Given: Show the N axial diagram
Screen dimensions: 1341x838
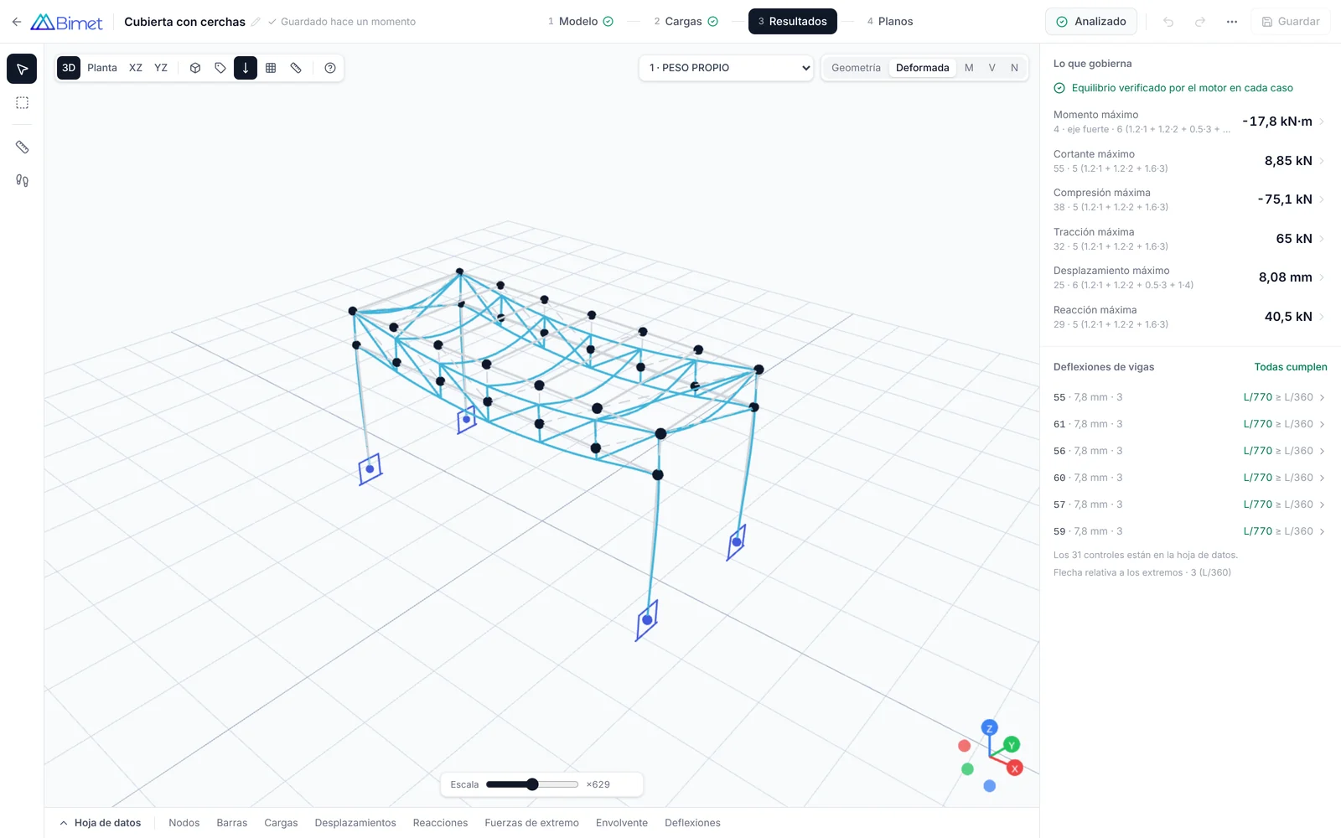Looking at the screenshot, I should (x=1014, y=68).
